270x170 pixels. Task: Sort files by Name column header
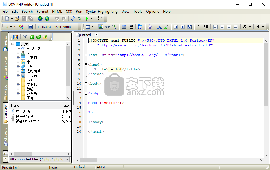pyautogui.click(x=34, y=106)
